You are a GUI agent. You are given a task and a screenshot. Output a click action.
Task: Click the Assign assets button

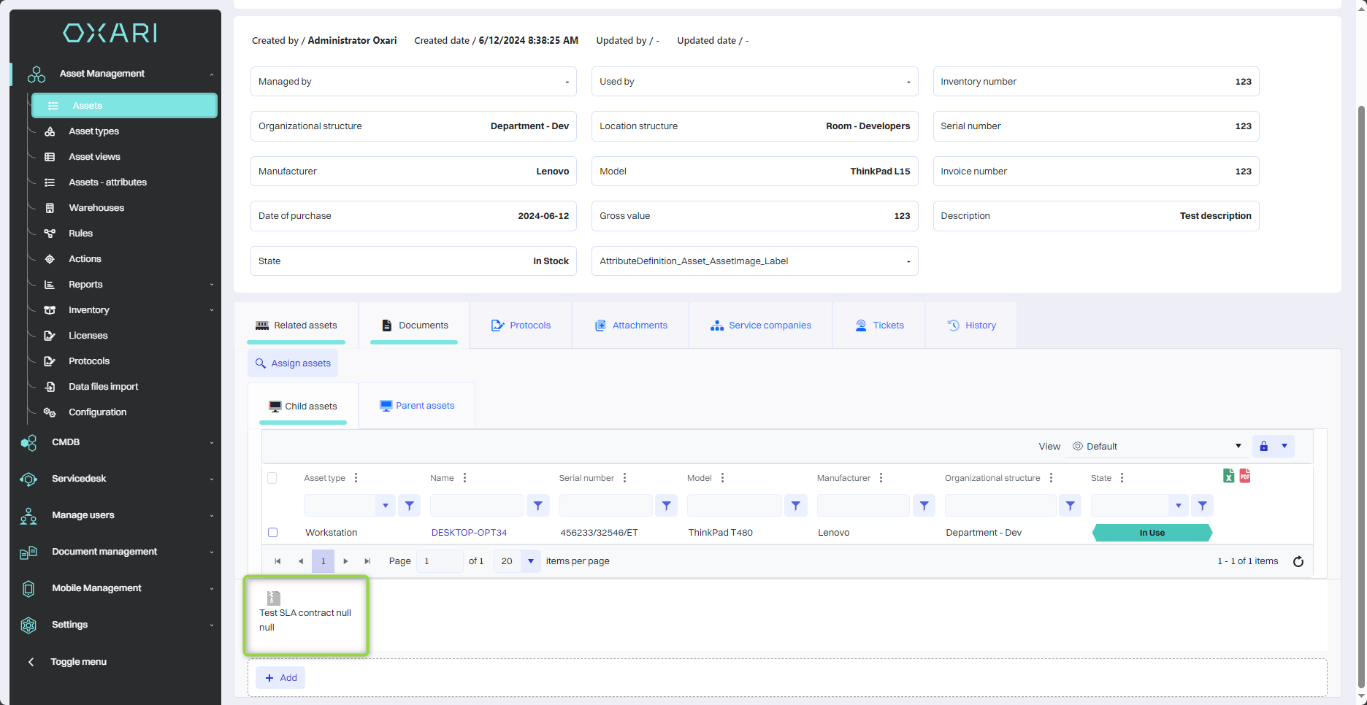click(x=293, y=363)
